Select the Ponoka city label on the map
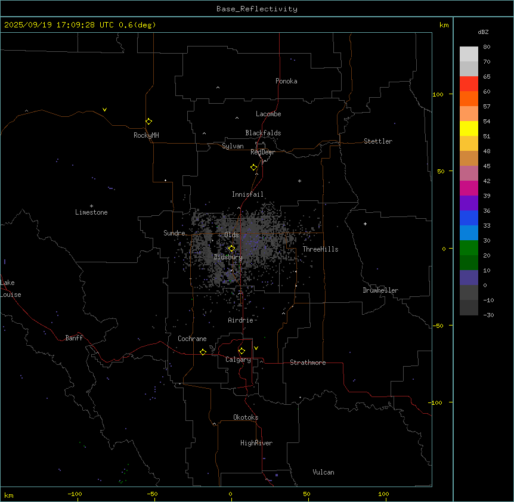The width and height of the screenshot is (514, 502). 286,81
